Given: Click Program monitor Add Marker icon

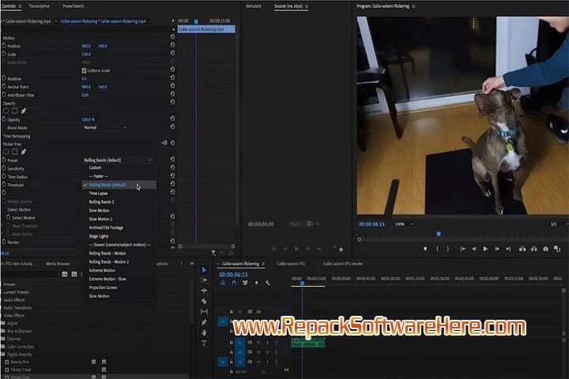Looking at the screenshot, I should (x=425, y=249).
